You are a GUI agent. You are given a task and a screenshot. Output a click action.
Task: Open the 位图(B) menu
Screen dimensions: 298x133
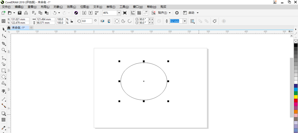(x=85, y=7)
